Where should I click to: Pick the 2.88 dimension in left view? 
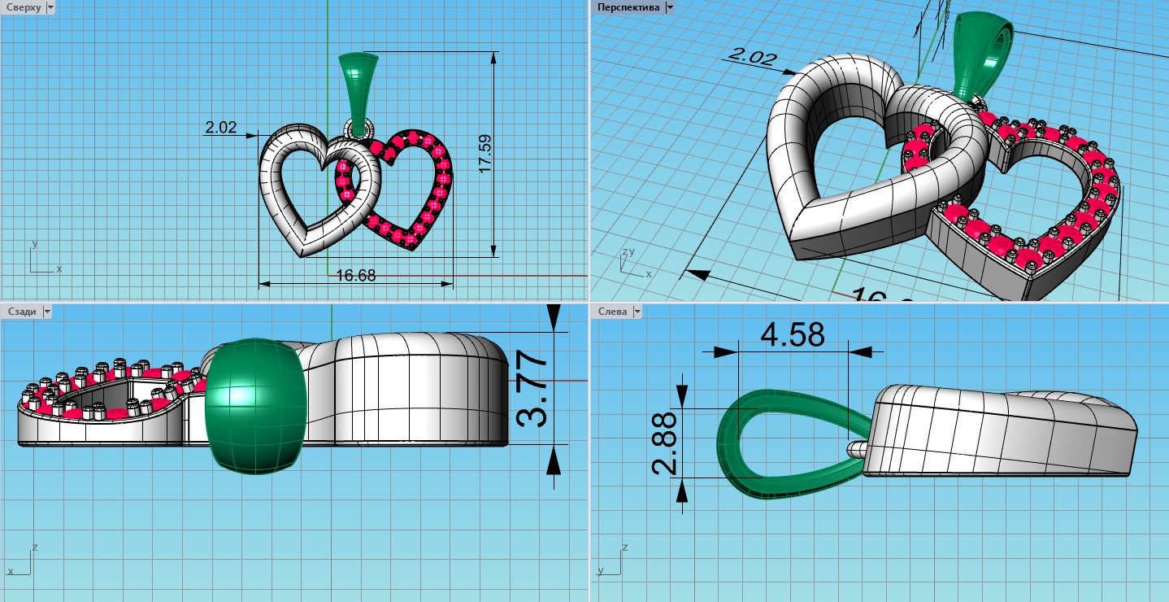[x=665, y=443]
